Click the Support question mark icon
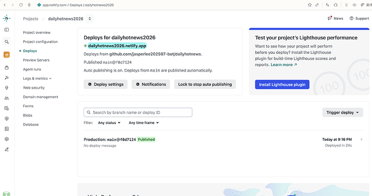 [352, 18]
